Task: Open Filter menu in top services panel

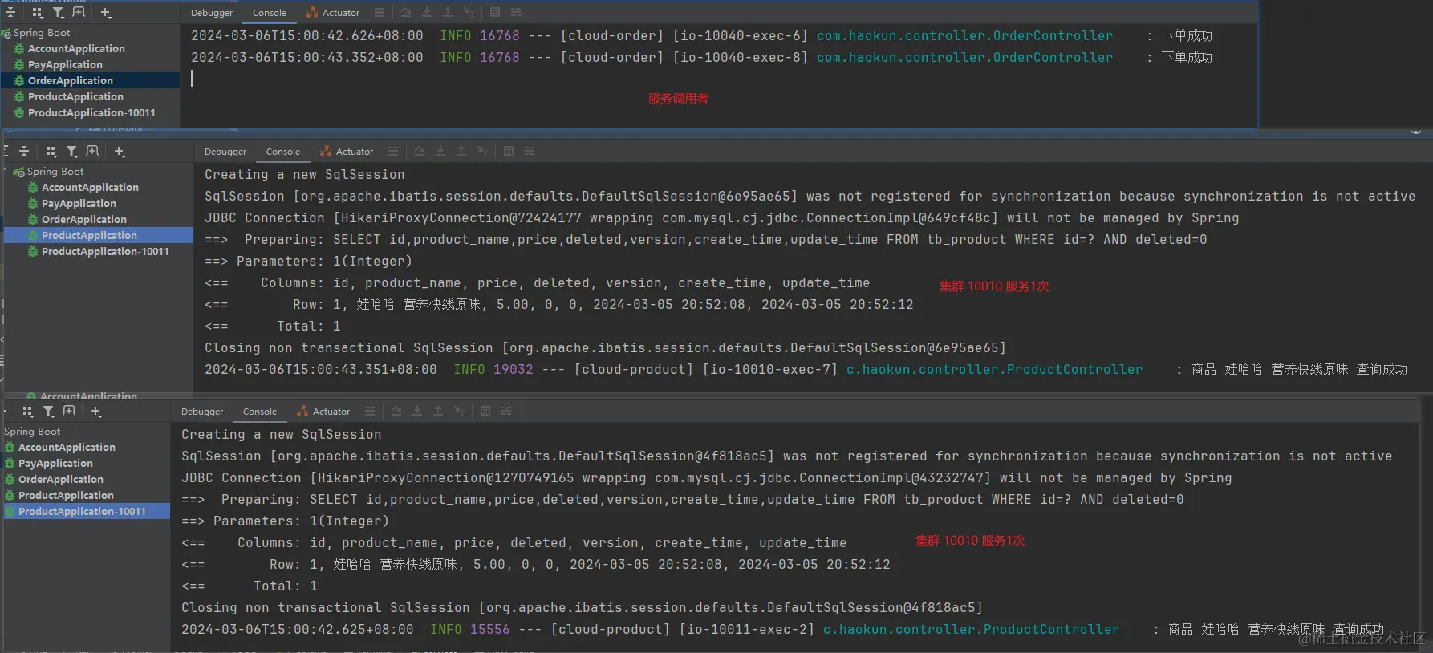Action: coord(58,13)
